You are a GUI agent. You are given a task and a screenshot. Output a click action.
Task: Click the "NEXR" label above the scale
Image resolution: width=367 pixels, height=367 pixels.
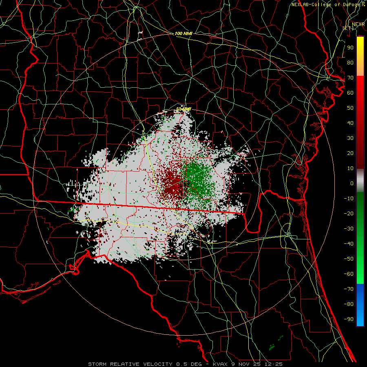click(x=358, y=24)
